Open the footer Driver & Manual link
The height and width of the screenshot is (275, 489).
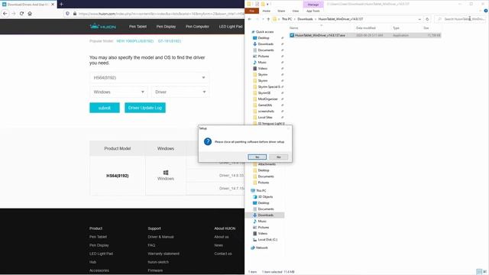(x=160, y=237)
